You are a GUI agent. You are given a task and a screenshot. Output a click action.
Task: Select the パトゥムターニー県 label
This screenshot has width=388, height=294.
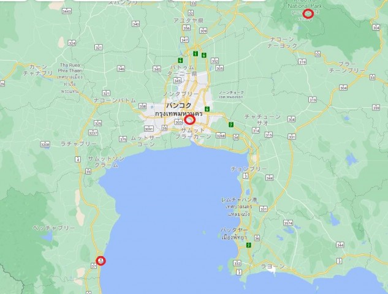pos(182,70)
